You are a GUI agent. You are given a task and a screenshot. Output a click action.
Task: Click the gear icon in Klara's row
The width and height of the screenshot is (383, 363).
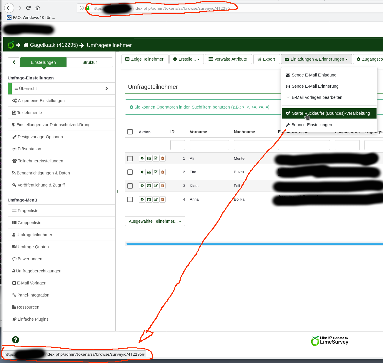pyautogui.click(x=142, y=186)
